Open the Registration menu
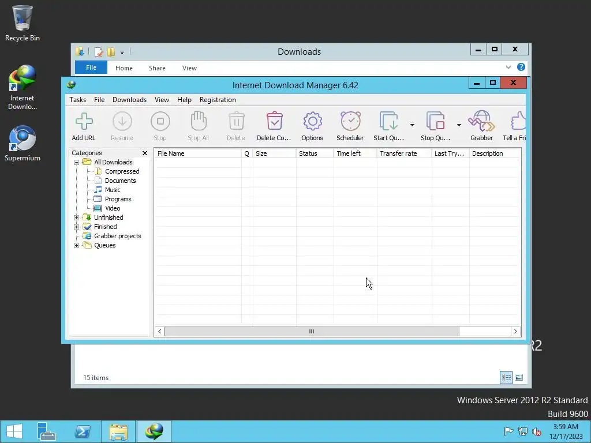 218,100
